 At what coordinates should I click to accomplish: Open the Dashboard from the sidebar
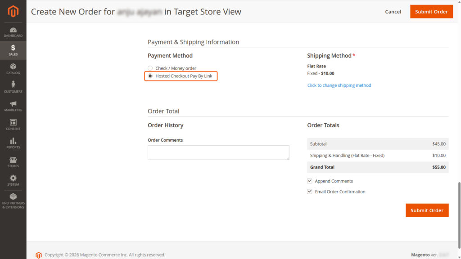pyautogui.click(x=13, y=31)
